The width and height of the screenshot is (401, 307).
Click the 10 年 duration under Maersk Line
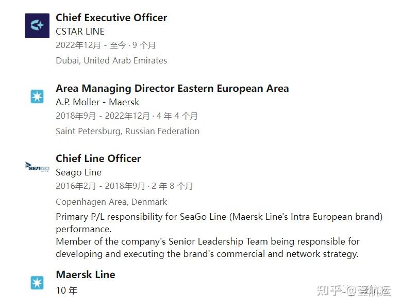[x=66, y=290]
